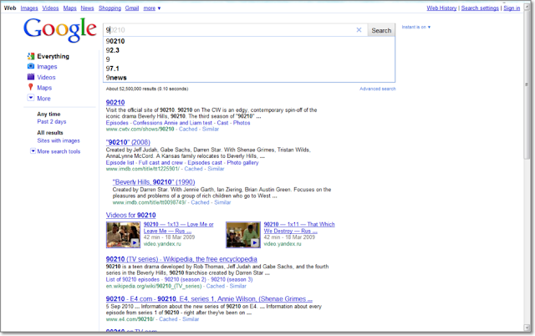Open Gmail in the top navigation bar

[x=132, y=8]
